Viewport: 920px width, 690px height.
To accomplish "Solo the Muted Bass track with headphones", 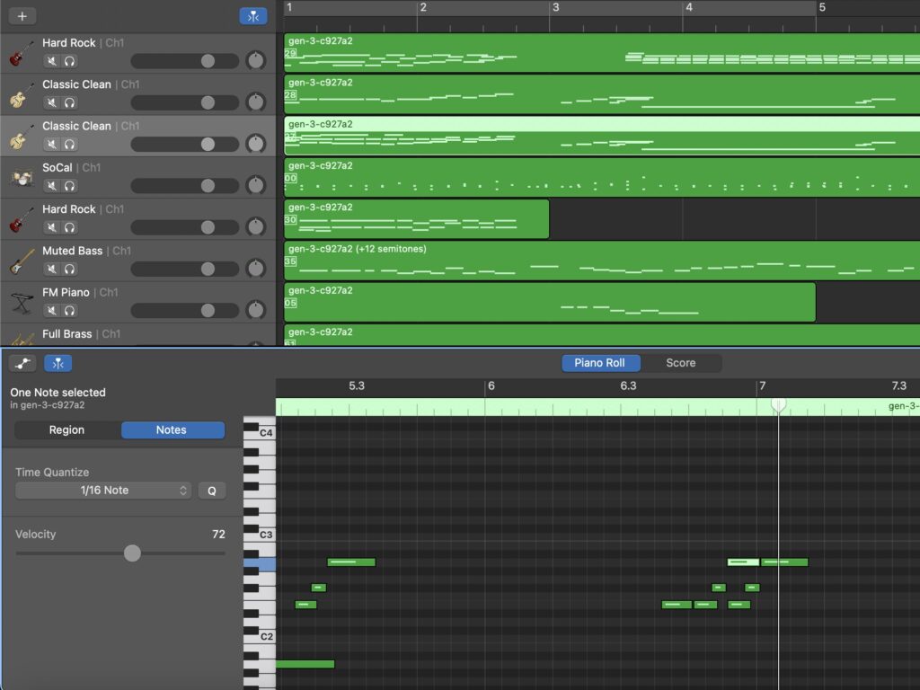I will pyautogui.click(x=69, y=269).
